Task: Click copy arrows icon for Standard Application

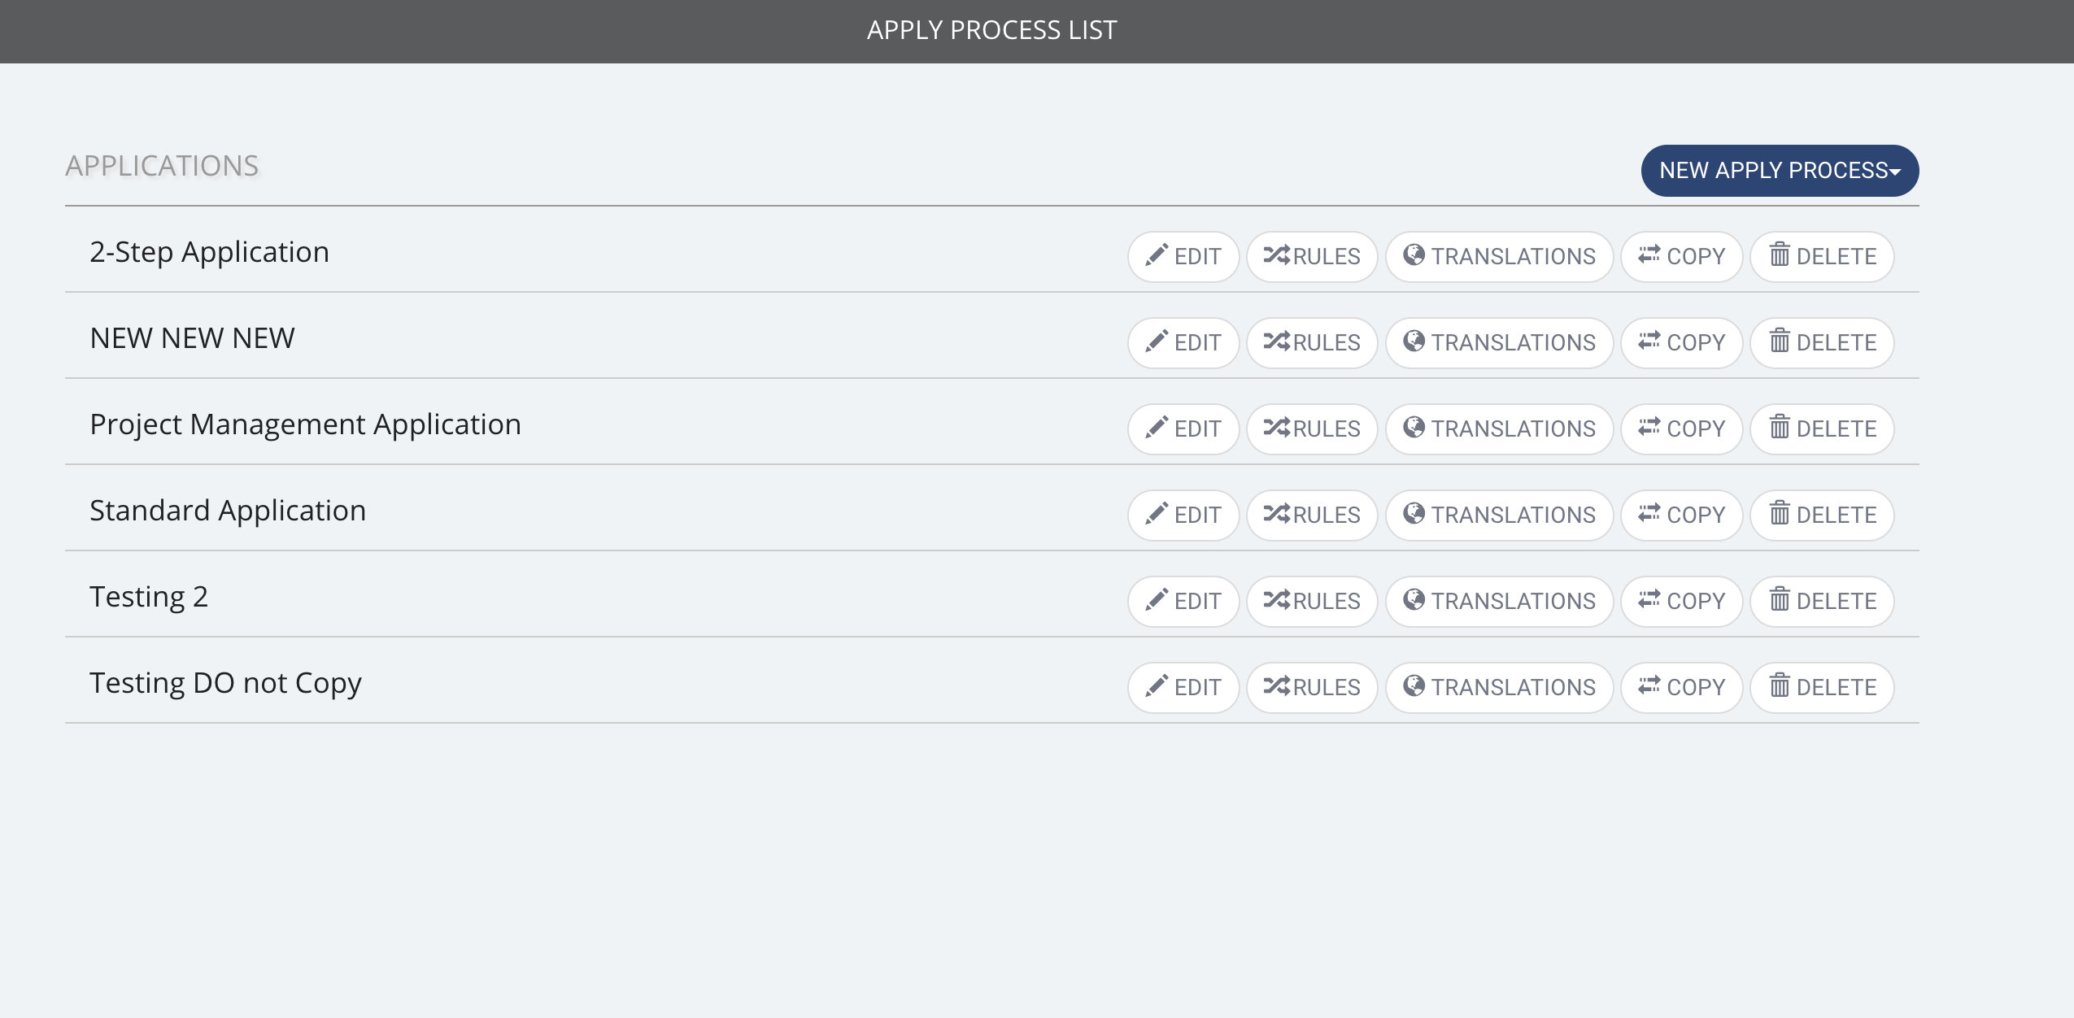Action: (x=1649, y=513)
